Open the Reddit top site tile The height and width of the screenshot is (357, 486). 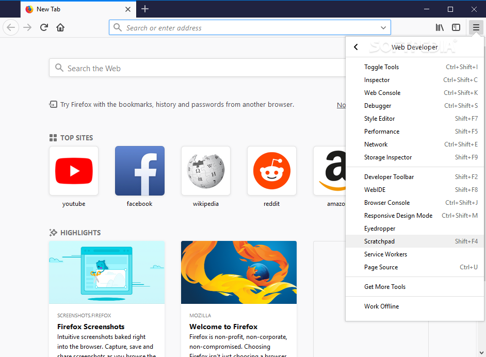(x=272, y=171)
